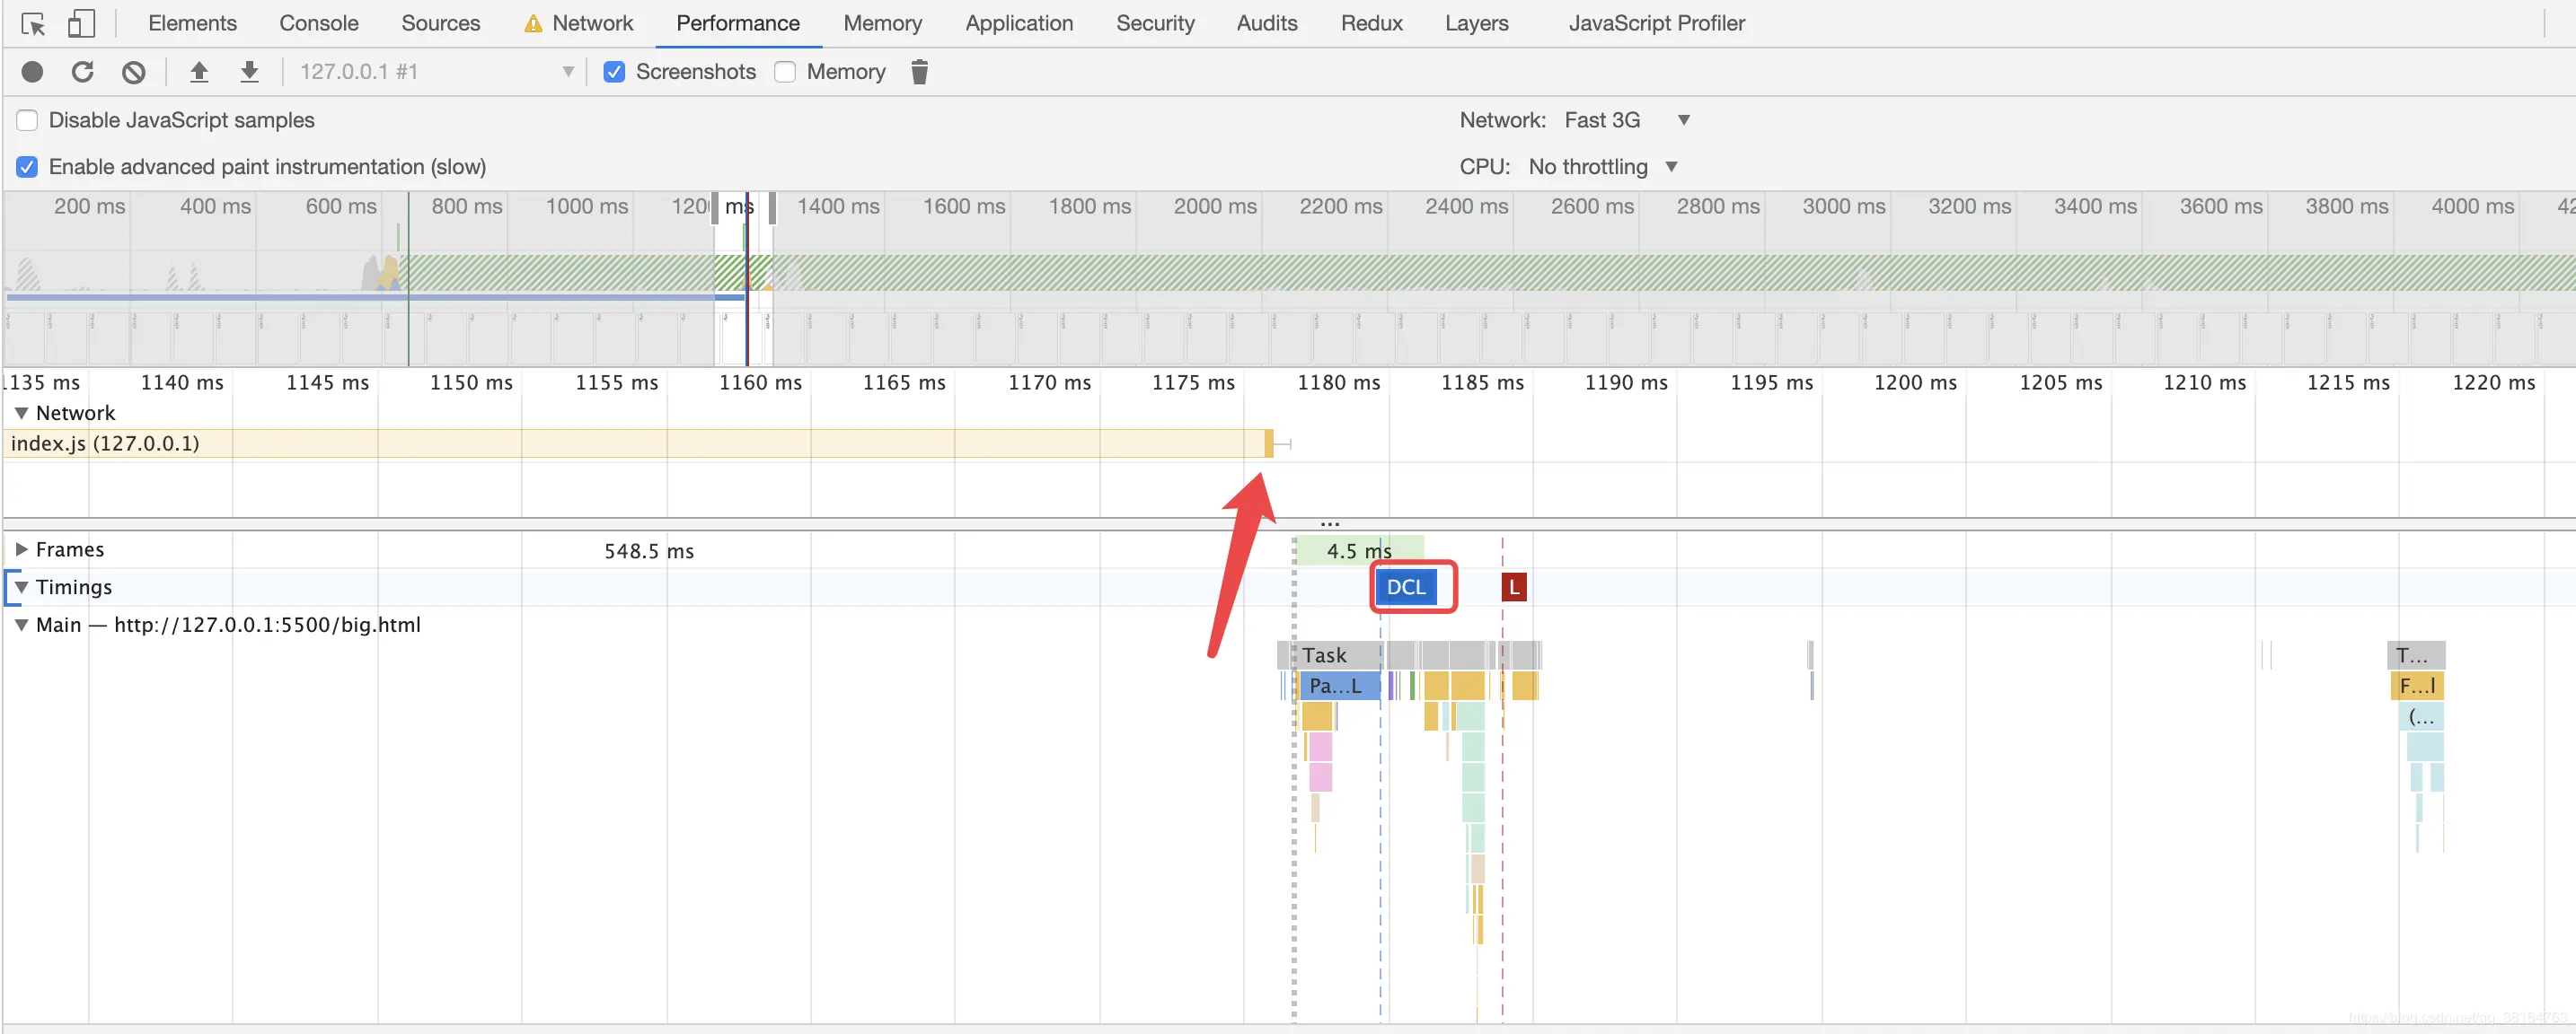
Task: Click the clear recording icon
Action: point(134,72)
